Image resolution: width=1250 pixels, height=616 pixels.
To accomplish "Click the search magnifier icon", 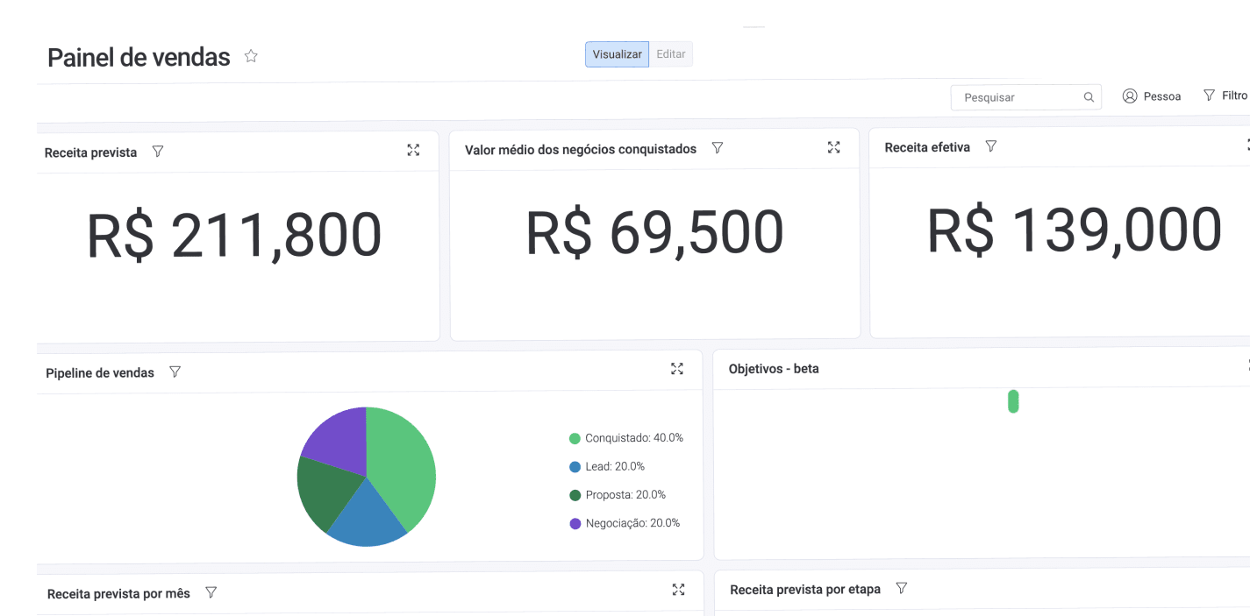I will 1089,97.
